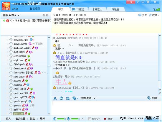Click the channel logo avatar
Image resolution: width=162 pixels, height=122 pixels.
pyautogui.click(x=6, y=6)
